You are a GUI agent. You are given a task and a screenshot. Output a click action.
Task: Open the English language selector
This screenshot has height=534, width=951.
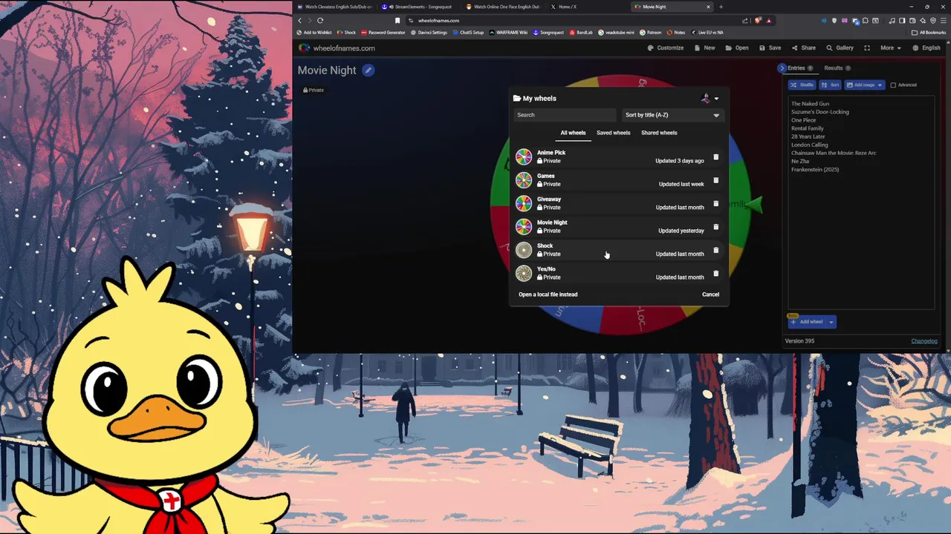click(926, 48)
